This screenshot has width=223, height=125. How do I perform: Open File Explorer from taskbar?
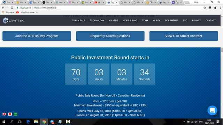point(36,122)
